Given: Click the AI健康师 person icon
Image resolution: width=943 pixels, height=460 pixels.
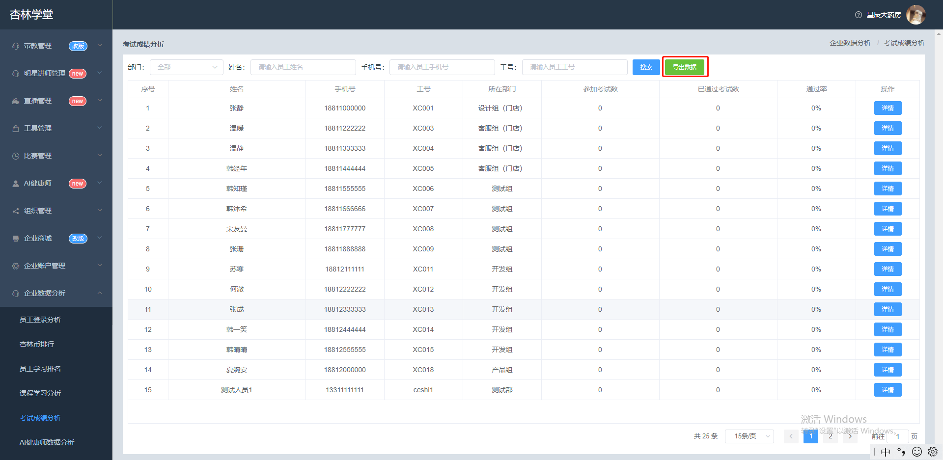Looking at the screenshot, I should point(16,183).
